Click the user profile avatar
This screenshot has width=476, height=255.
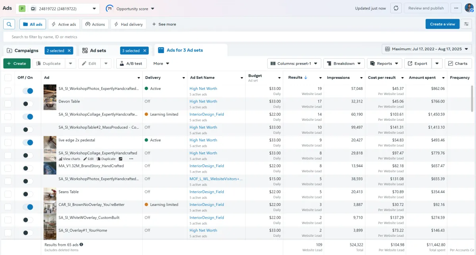point(469,8)
